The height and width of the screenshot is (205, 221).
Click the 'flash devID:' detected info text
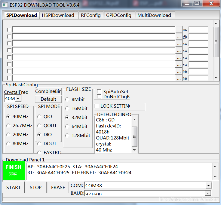(108, 126)
